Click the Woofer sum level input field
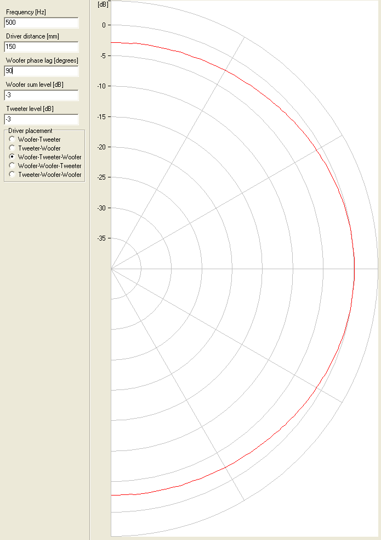The height and width of the screenshot is (540, 381). 41,95
